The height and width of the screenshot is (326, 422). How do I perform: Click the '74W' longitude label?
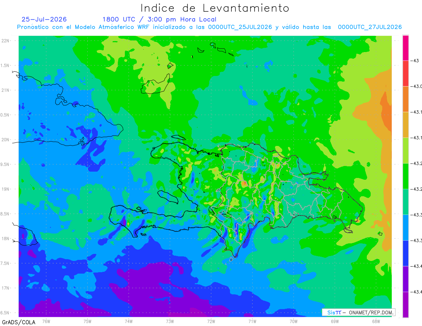(128, 321)
